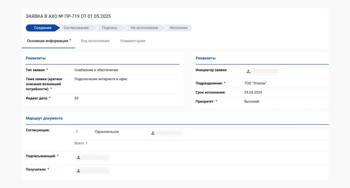This screenshot has height=188, width=350.
Task: Open the Тип заявки field with Снабжение и обеспечение
Action: click(96, 70)
